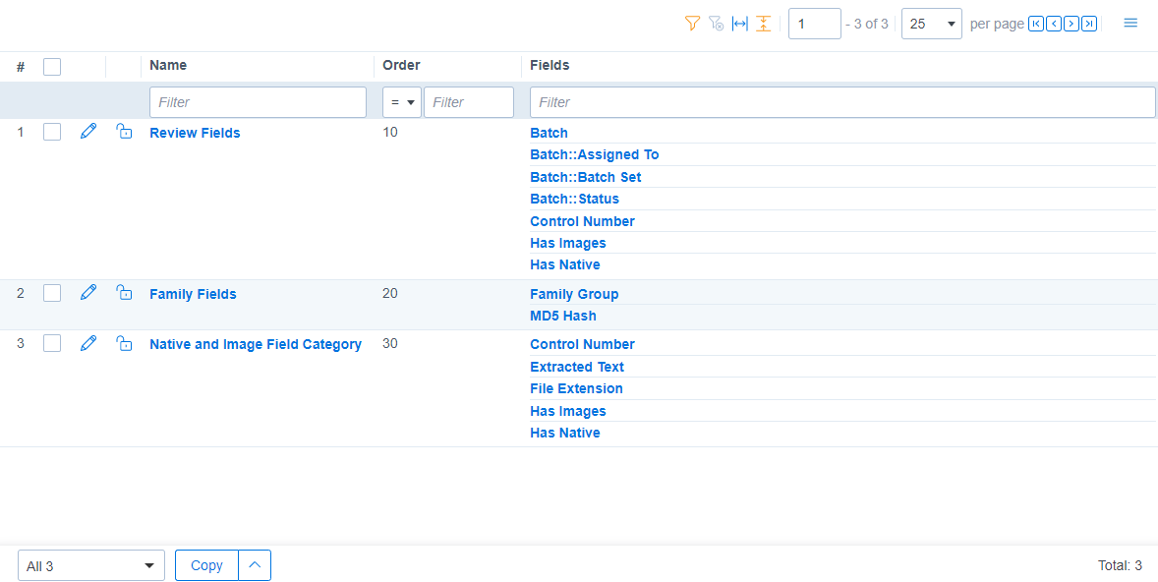1158x582 pixels.
Task: Open the Batch::Batch Set field link
Action: coord(586,177)
